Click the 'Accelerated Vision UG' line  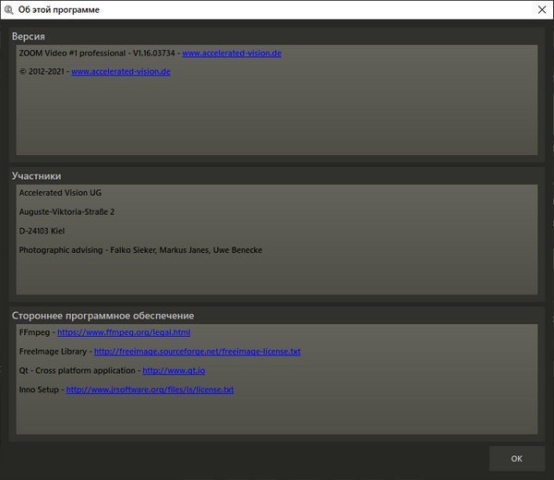pyautogui.click(x=60, y=193)
